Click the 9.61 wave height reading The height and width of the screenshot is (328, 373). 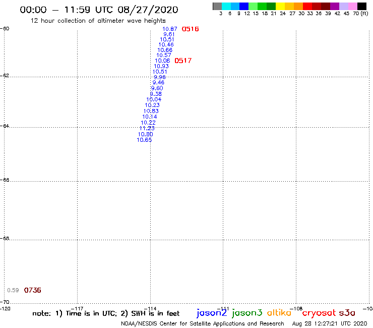pyautogui.click(x=169, y=34)
